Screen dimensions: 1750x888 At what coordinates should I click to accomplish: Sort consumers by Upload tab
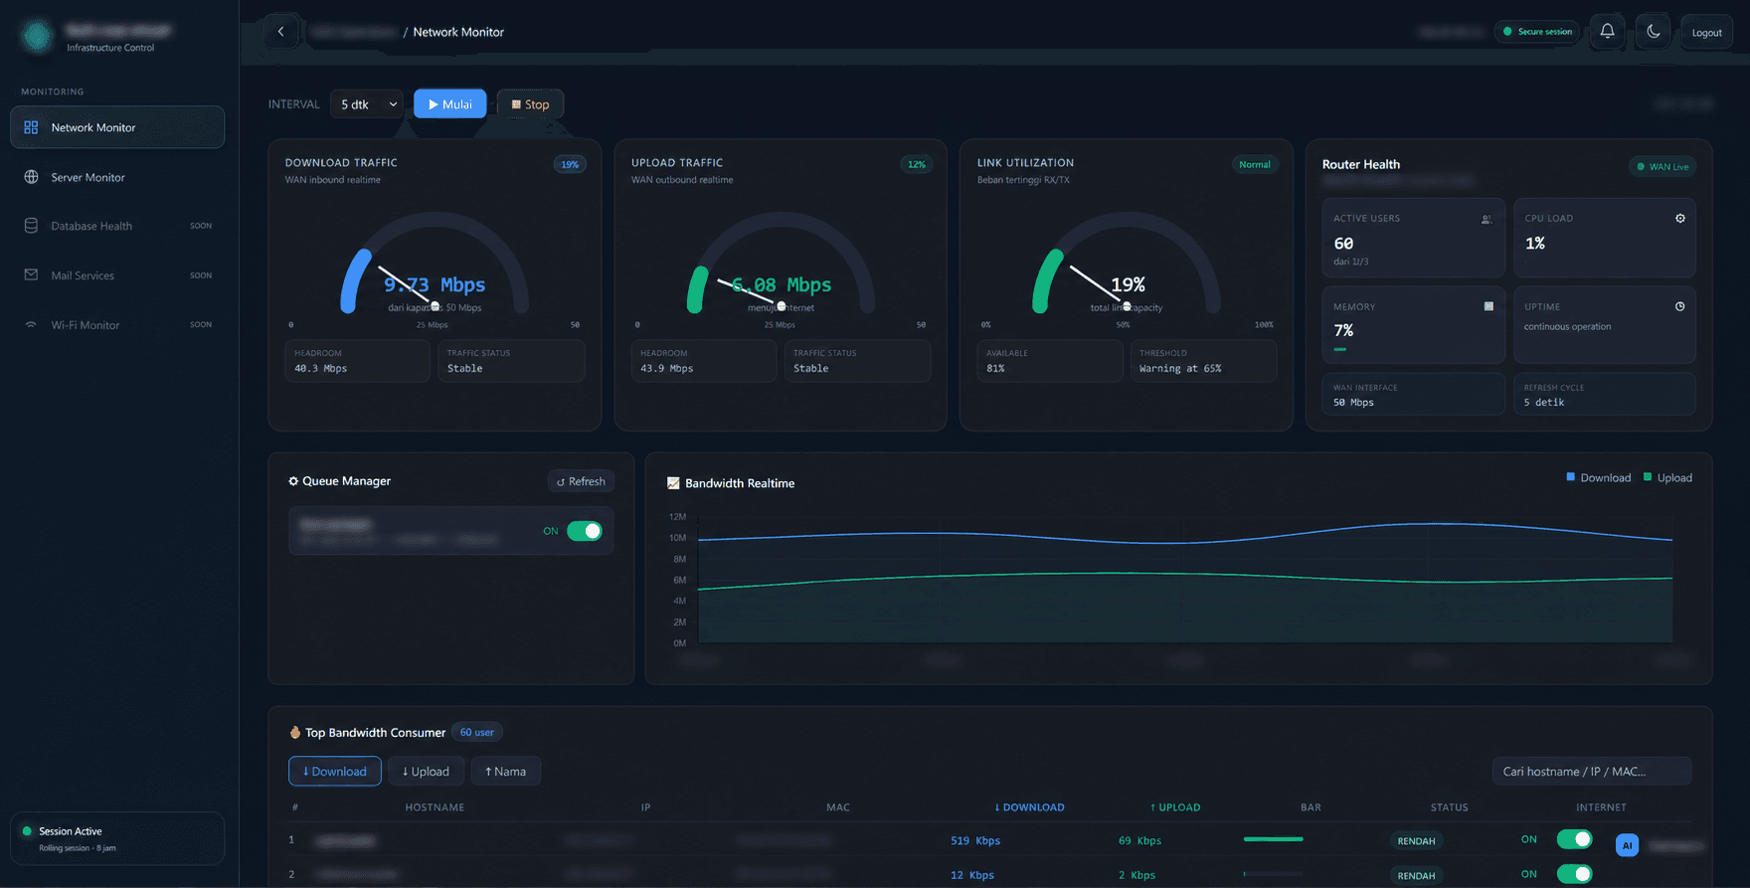(426, 772)
